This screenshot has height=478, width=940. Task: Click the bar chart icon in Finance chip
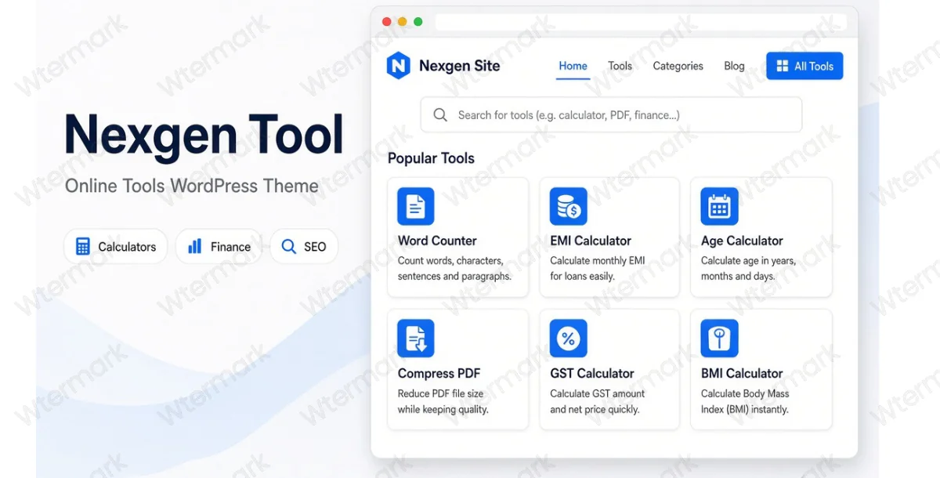[x=194, y=247]
